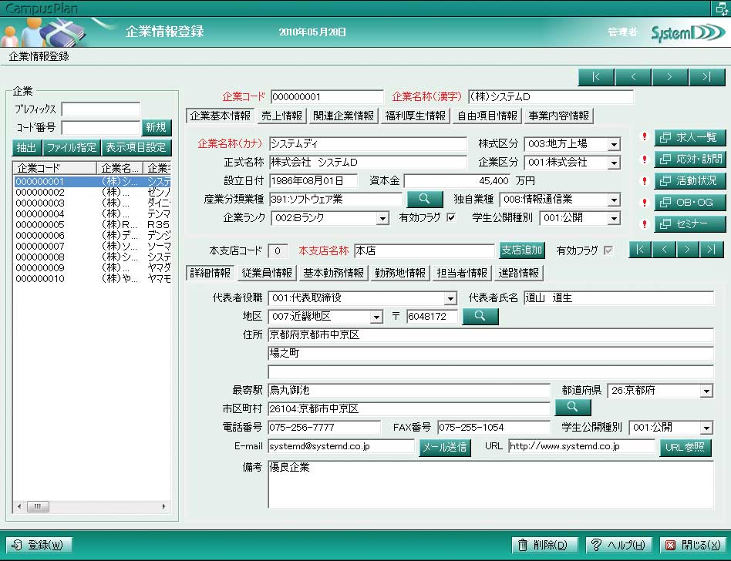Image resolution: width=731 pixels, height=561 pixels.
Task: Open 地区 dropdown
Action: tap(376, 317)
